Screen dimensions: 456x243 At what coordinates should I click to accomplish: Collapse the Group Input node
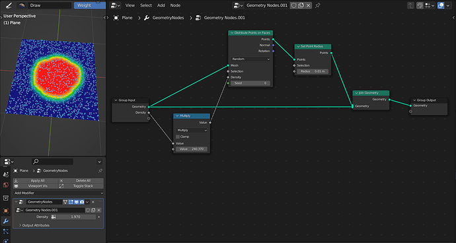click(116, 100)
